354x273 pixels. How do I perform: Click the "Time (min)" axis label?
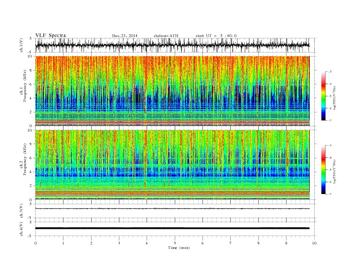click(x=179, y=248)
